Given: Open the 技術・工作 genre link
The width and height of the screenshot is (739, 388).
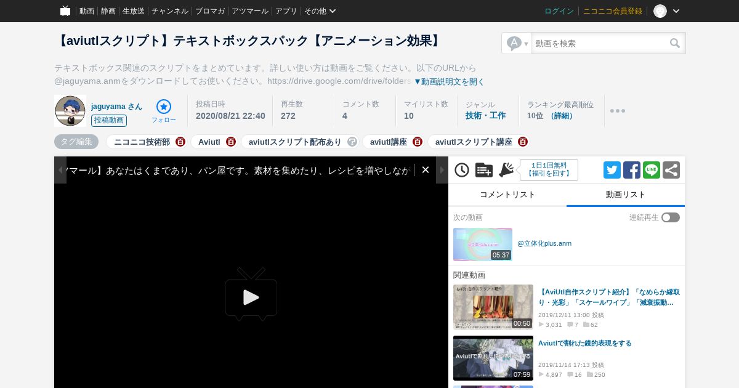Looking at the screenshot, I should click(x=485, y=116).
